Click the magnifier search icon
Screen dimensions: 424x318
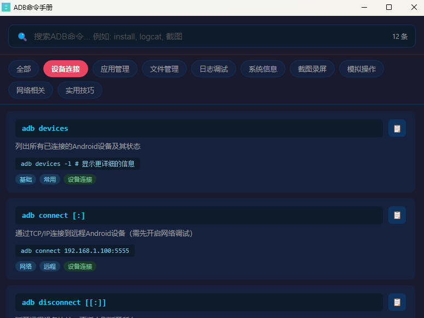tap(22, 37)
